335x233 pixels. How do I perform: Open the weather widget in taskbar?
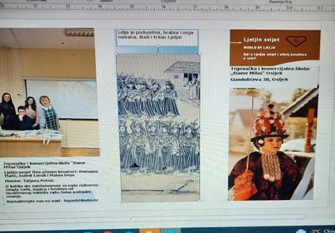tap(315, 231)
